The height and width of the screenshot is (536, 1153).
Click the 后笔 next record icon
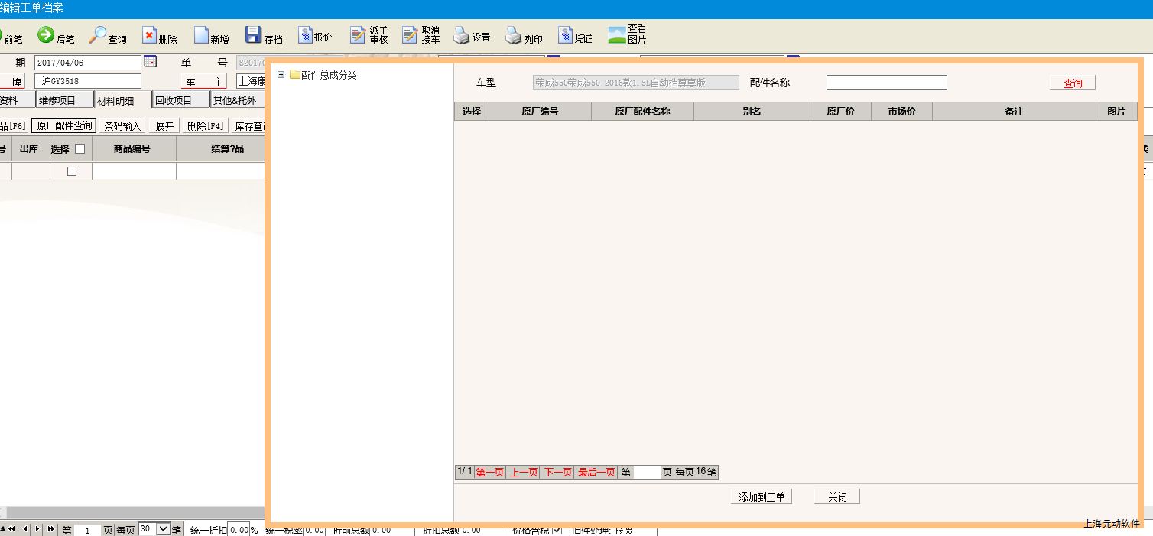point(47,35)
